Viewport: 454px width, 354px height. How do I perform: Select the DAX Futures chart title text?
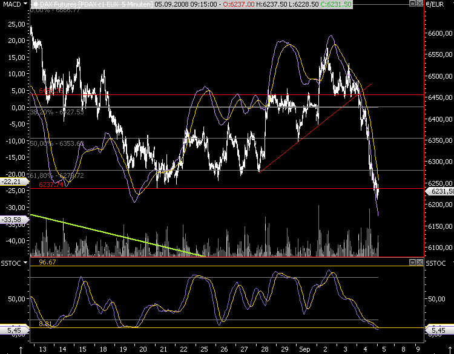96,4
